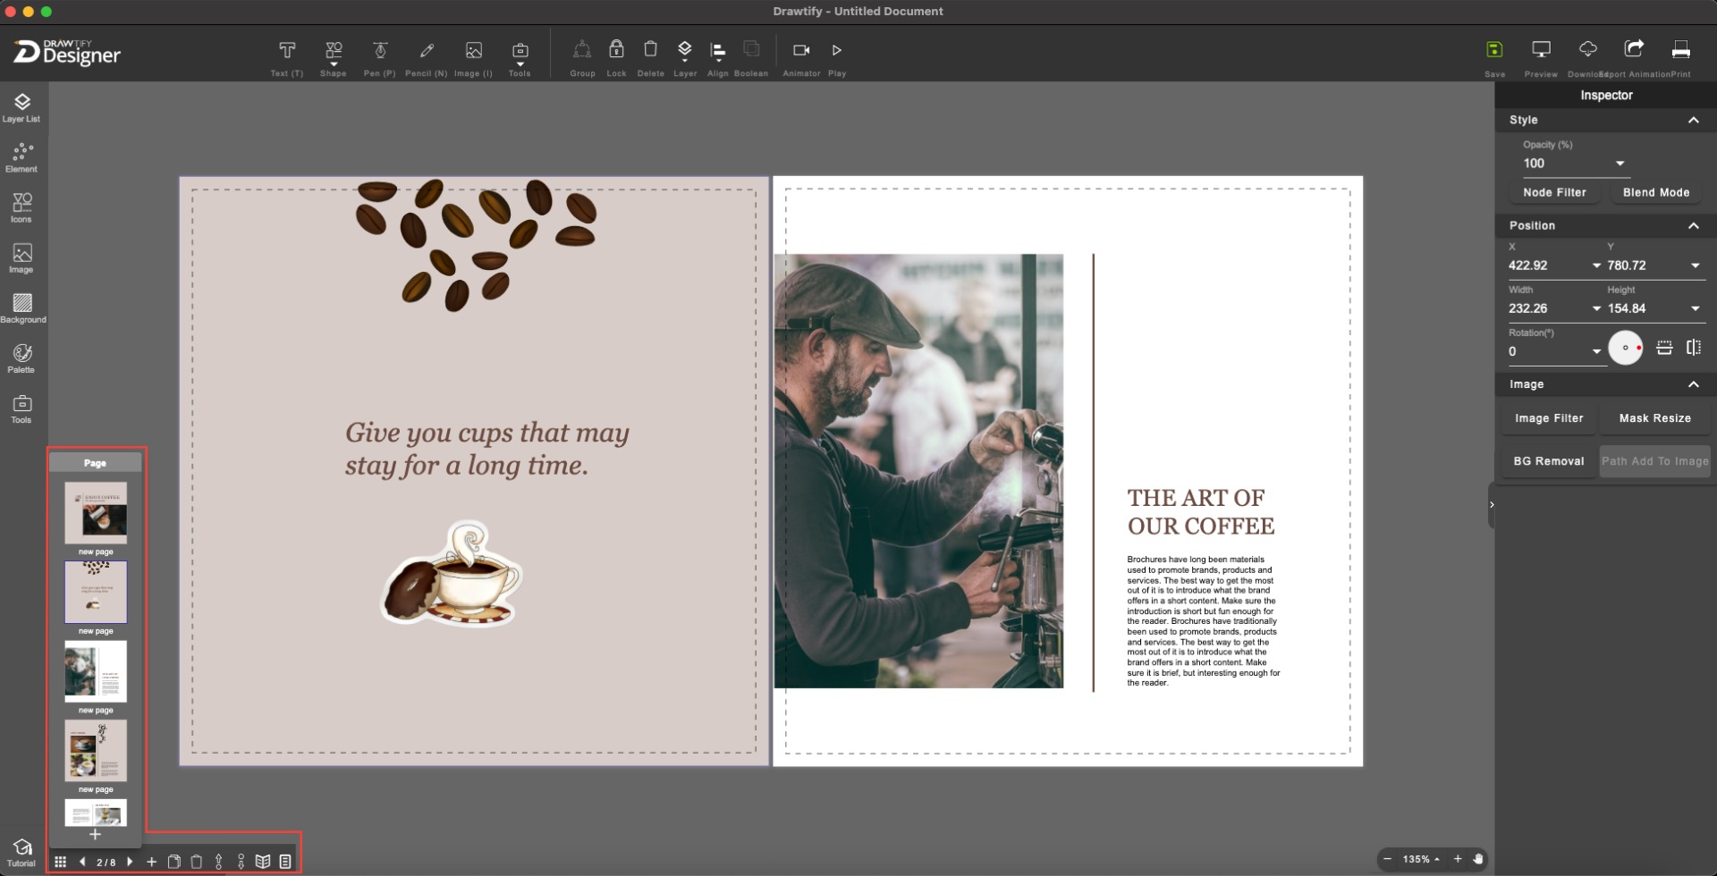Image resolution: width=1717 pixels, height=876 pixels.
Task: Collapse the Style section
Action: pyautogui.click(x=1693, y=120)
